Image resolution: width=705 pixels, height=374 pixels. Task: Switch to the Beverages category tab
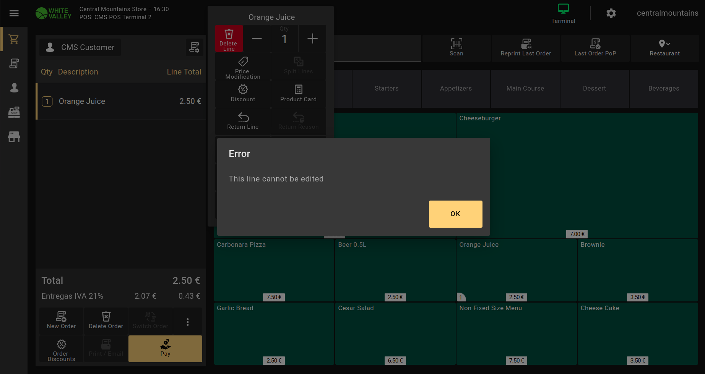664,89
